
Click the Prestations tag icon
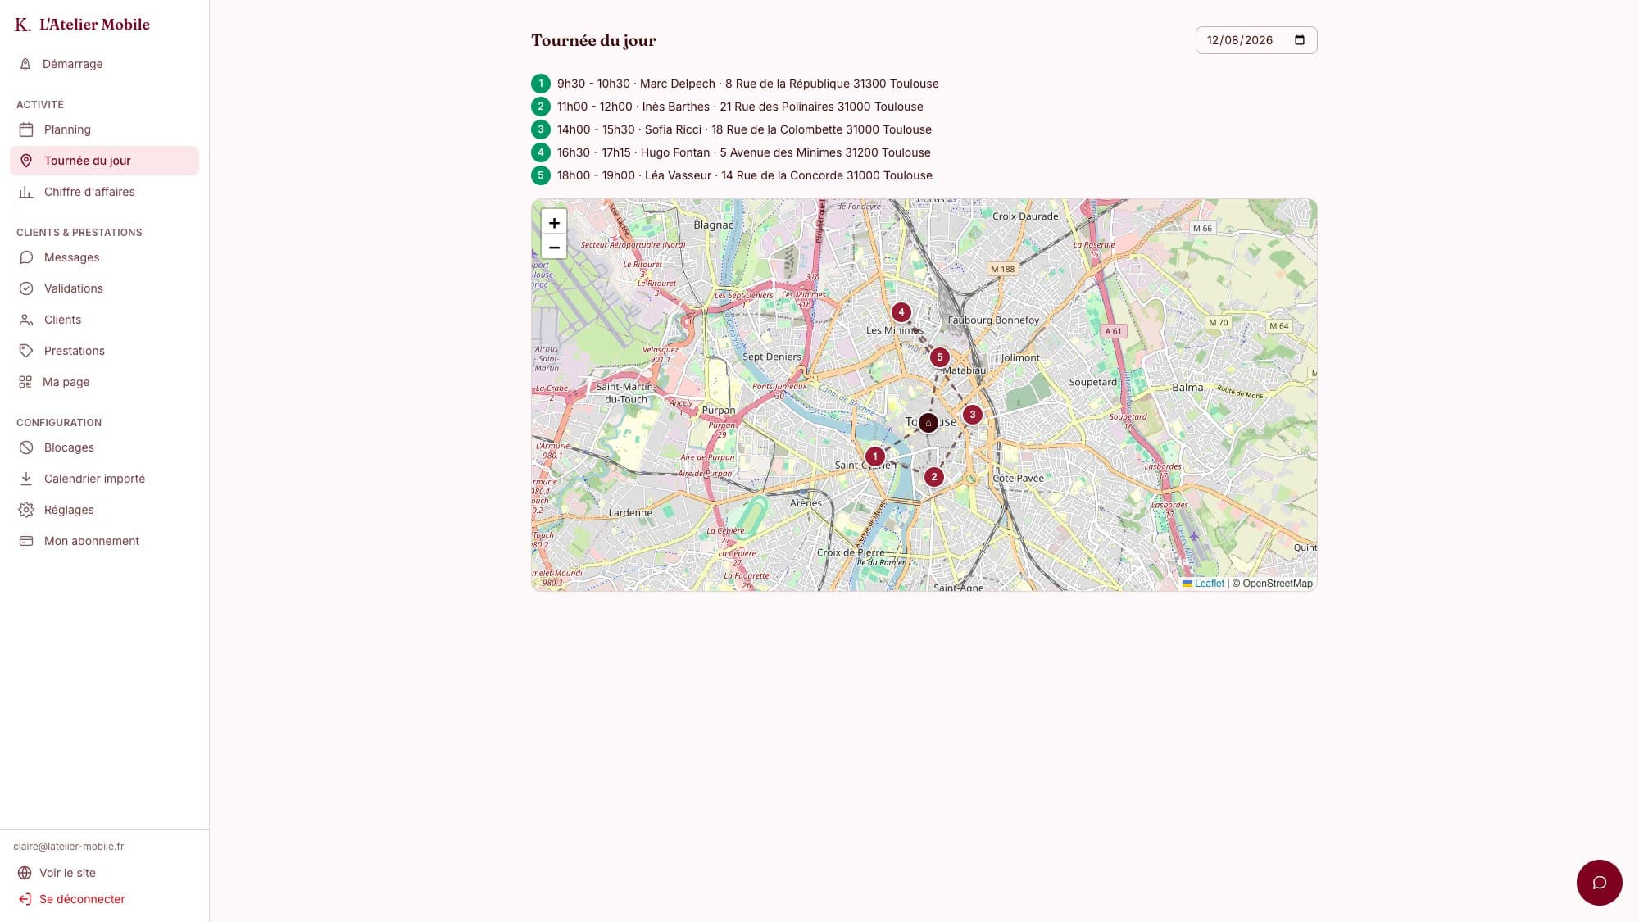coord(26,351)
